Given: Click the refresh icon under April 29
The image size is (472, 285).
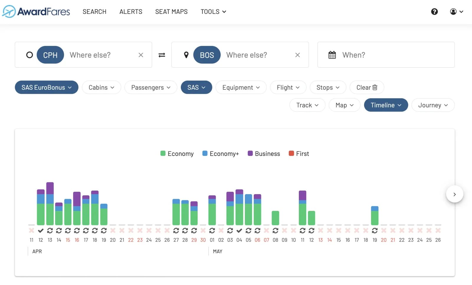Looking at the screenshot, I should (x=194, y=230).
